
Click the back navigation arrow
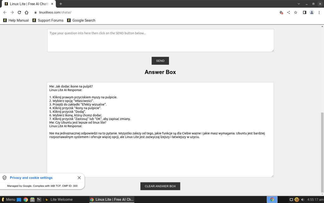[x=5, y=12]
